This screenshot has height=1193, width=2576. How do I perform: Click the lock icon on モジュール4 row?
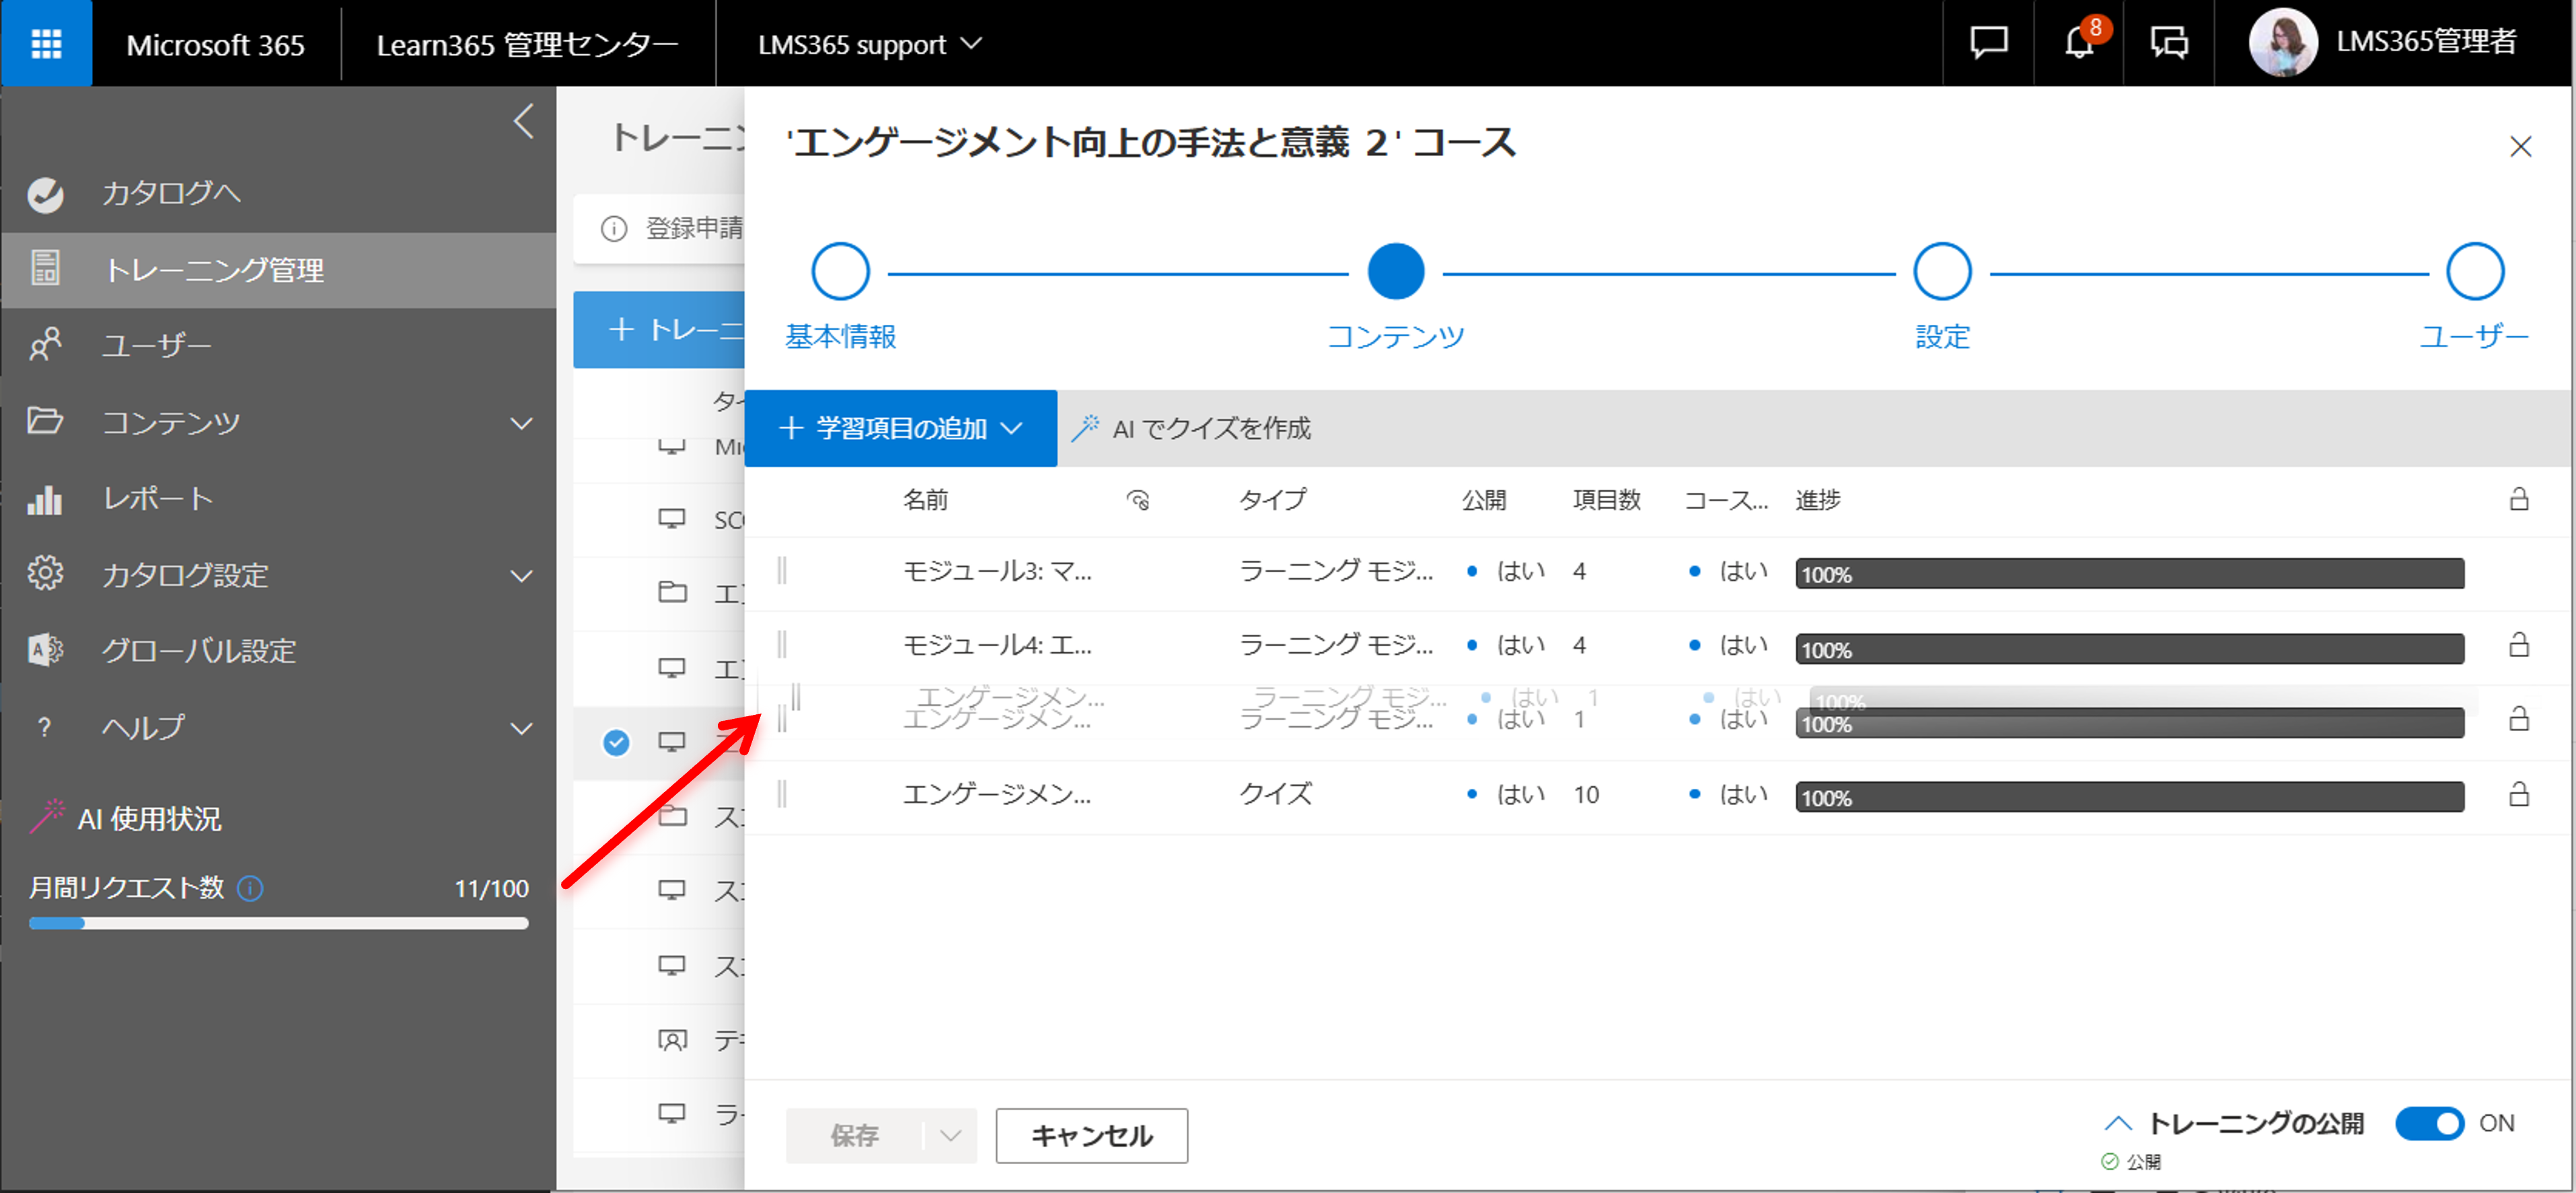pos(2519,645)
